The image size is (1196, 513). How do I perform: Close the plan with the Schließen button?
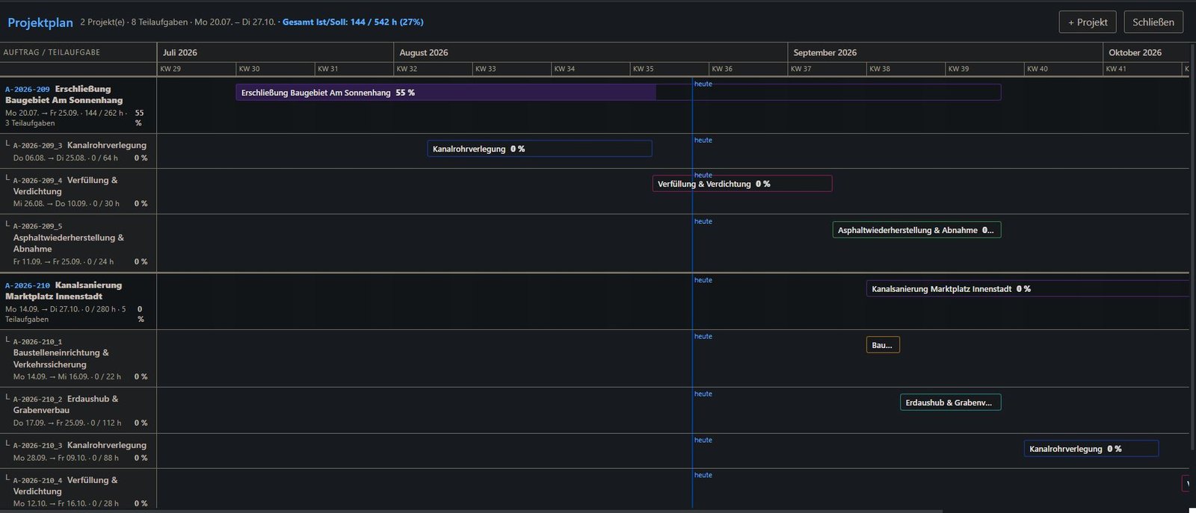1153,22
